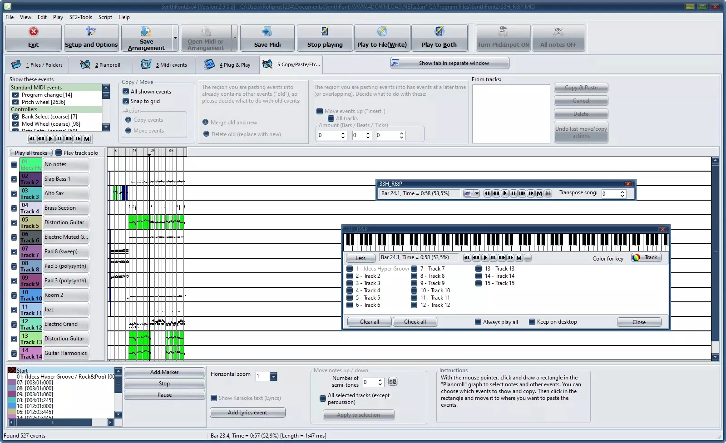Click Play to File(Write) icon
This screenshot has height=443, width=726.
point(382,32)
